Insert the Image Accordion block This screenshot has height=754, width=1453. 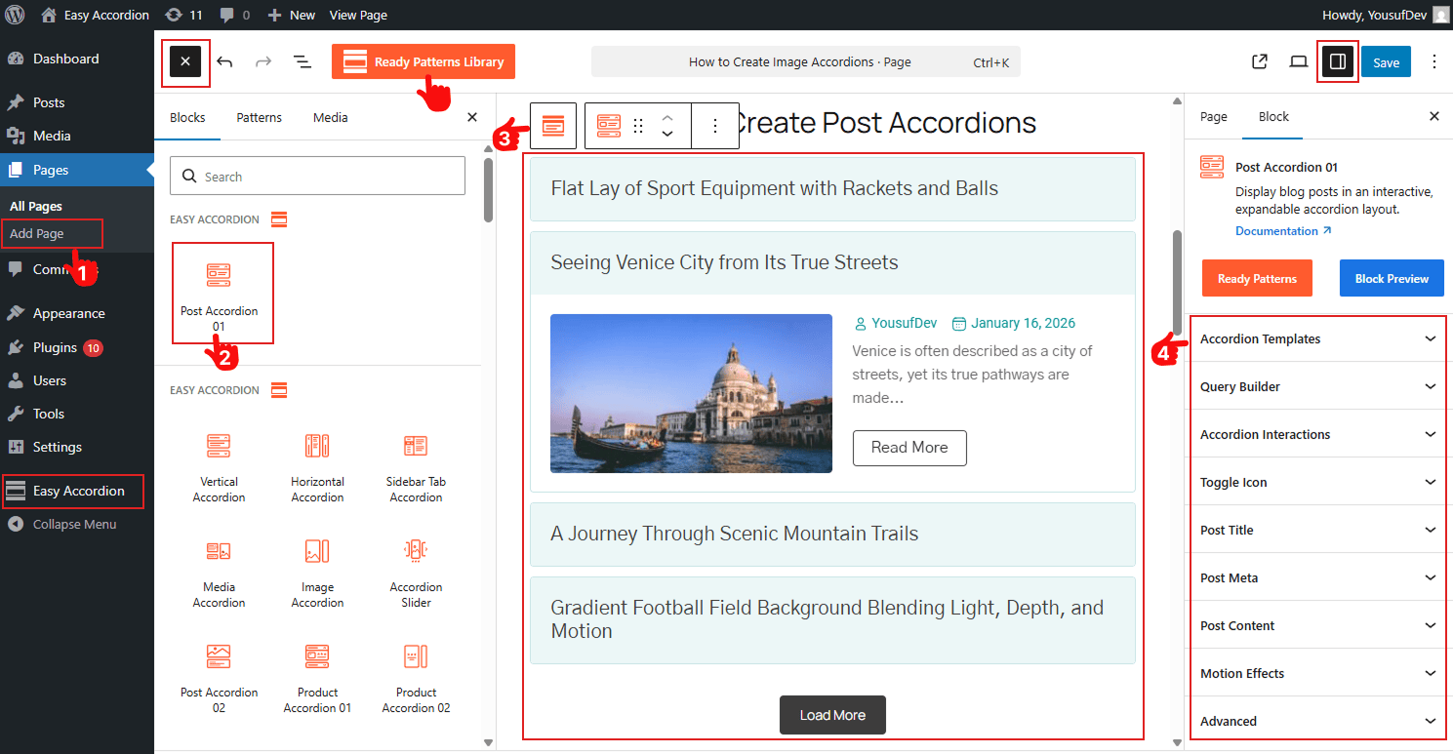[x=317, y=575]
